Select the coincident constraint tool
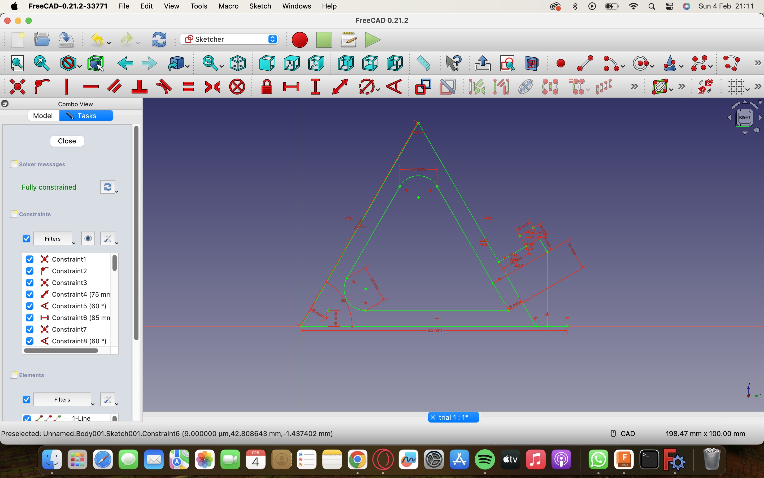 click(x=17, y=87)
